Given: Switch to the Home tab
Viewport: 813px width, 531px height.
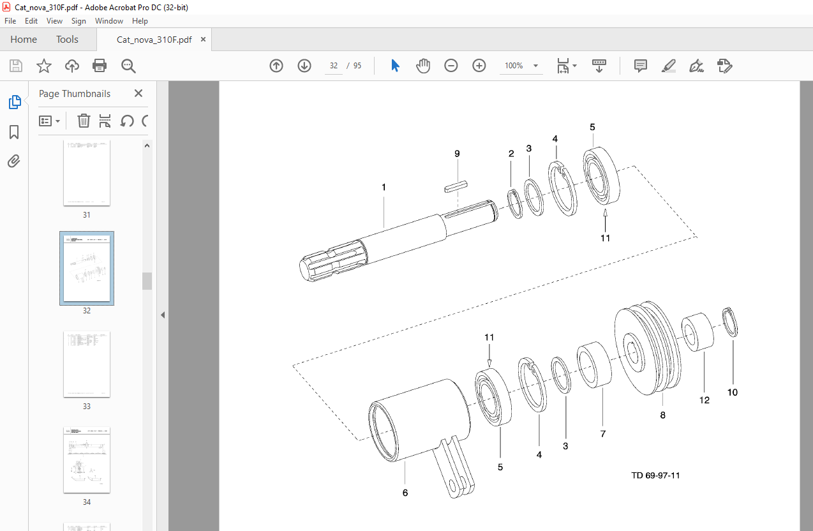Looking at the screenshot, I should 24,40.
